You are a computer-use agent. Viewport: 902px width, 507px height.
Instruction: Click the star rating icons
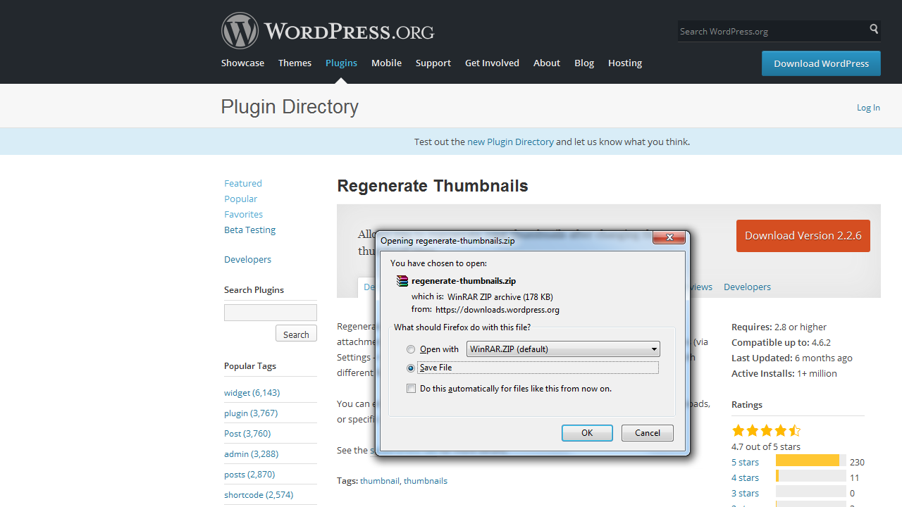click(x=766, y=430)
